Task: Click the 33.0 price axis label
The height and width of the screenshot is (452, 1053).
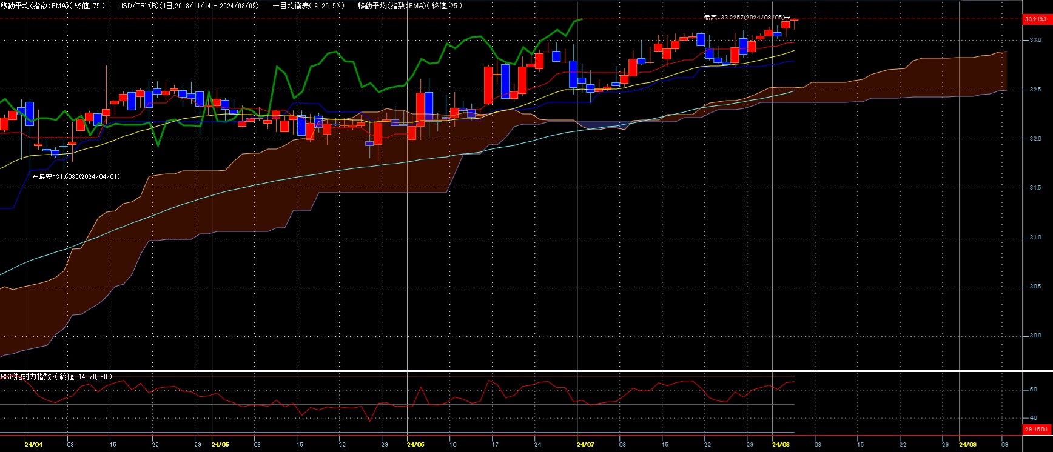Action: [1035, 40]
